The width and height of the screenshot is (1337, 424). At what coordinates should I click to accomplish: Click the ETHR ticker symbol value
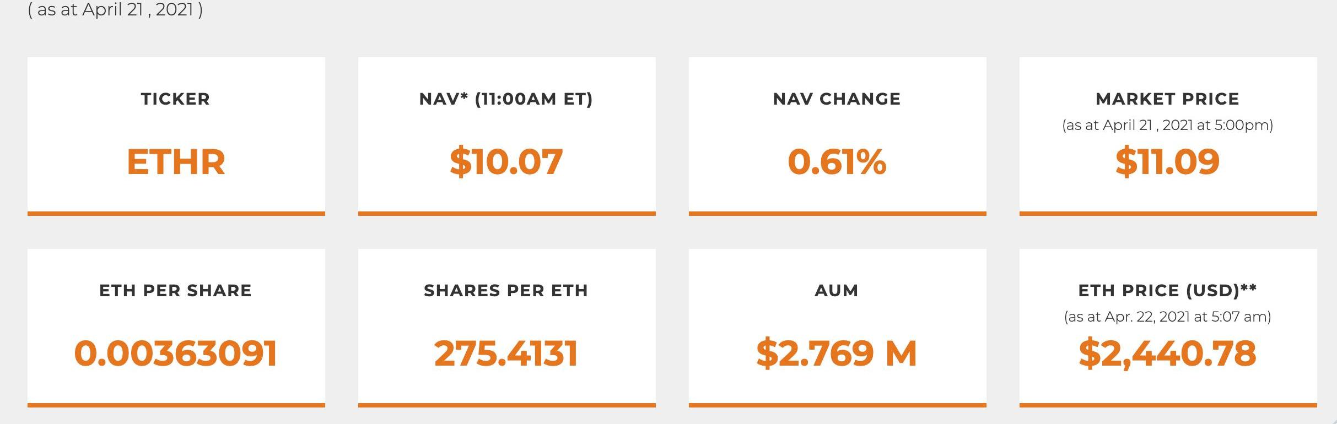click(x=176, y=162)
